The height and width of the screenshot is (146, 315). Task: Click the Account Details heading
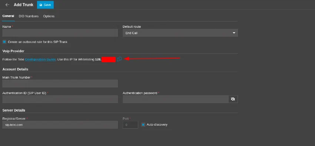point(15,69)
